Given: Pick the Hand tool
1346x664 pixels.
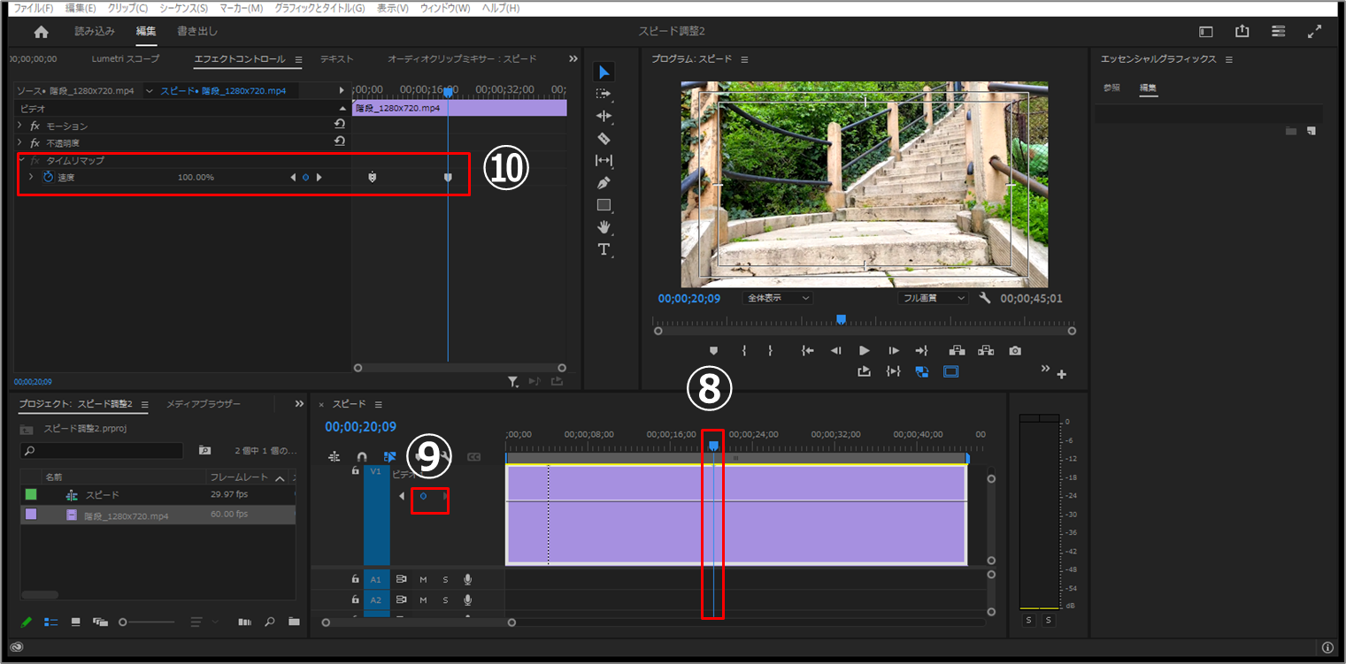Looking at the screenshot, I should pyautogui.click(x=604, y=227).
